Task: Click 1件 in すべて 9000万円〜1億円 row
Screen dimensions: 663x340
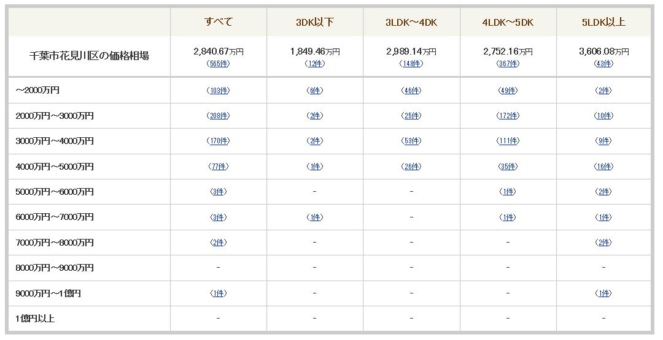Action: 218,293
